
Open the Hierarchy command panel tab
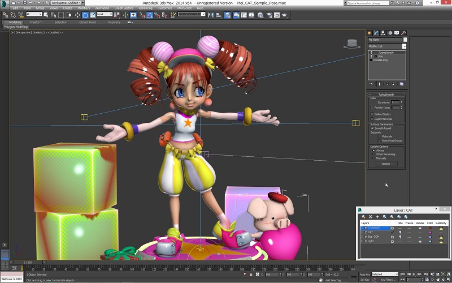[x=383, y=33]
